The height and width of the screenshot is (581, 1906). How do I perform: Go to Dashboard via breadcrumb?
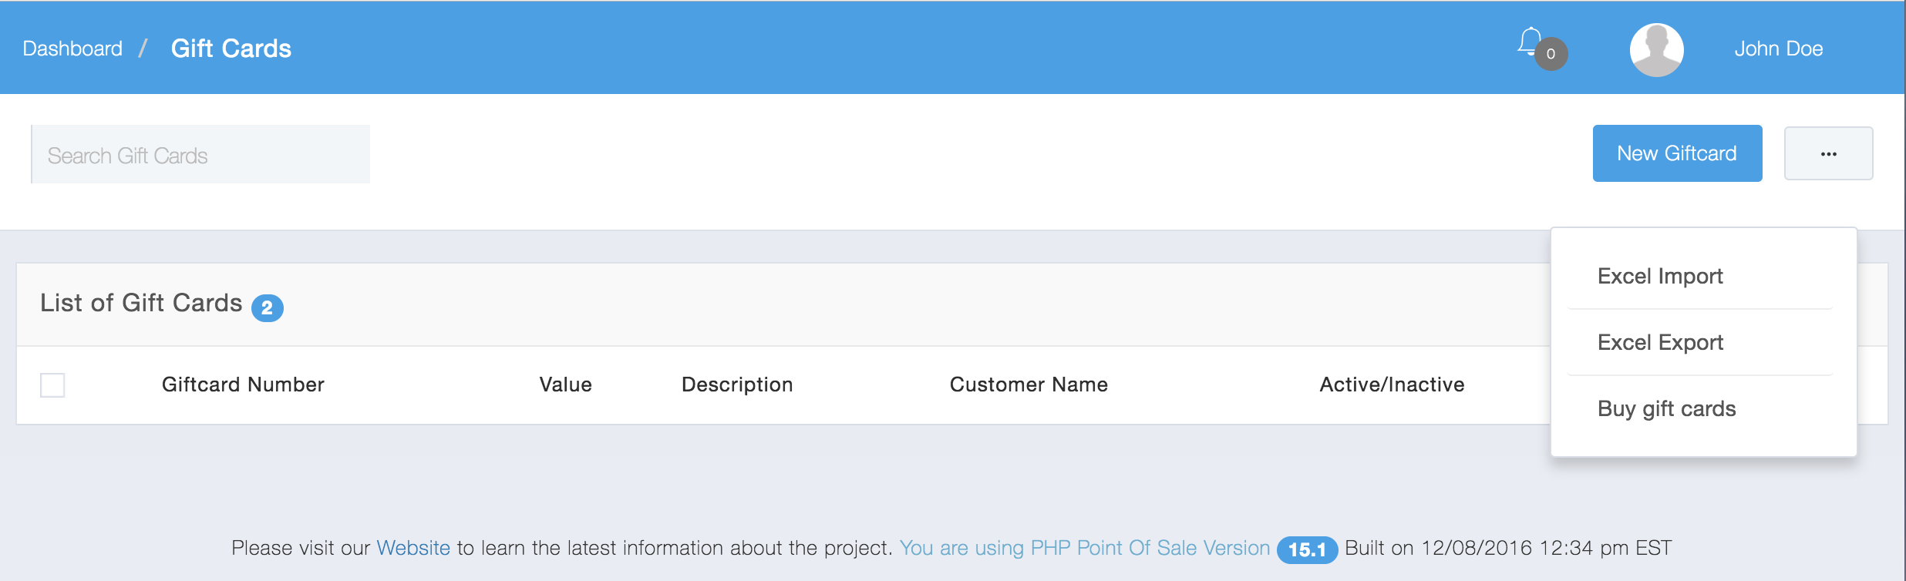72,49
